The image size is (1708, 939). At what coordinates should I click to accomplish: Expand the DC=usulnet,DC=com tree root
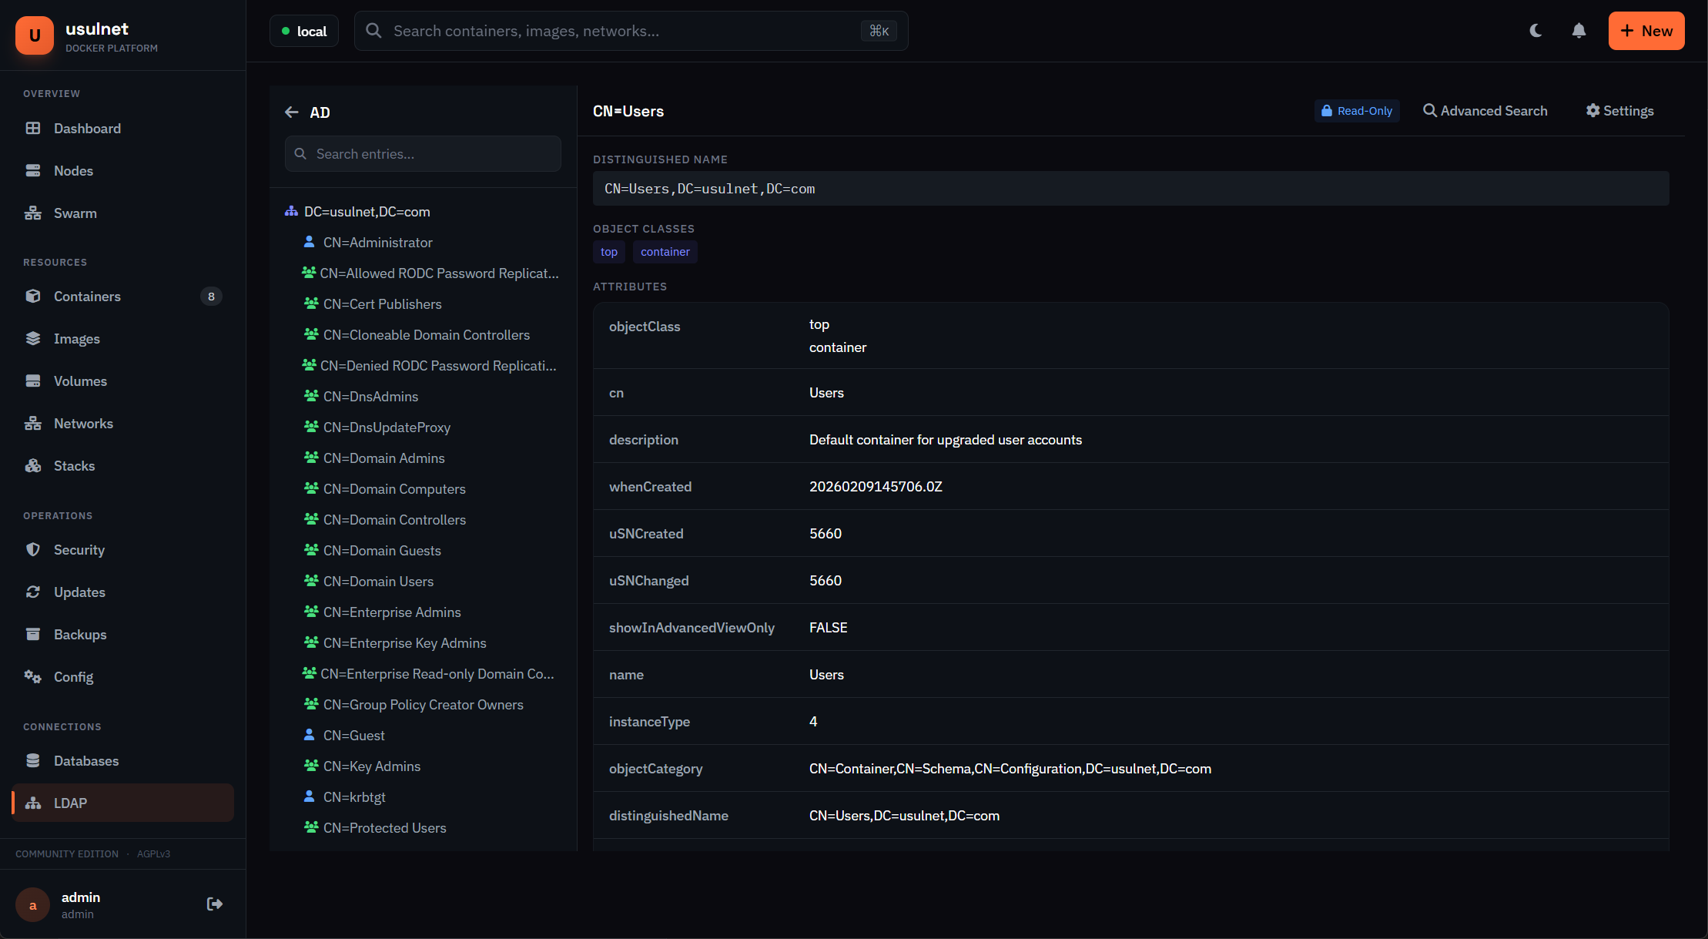[367, 211]
